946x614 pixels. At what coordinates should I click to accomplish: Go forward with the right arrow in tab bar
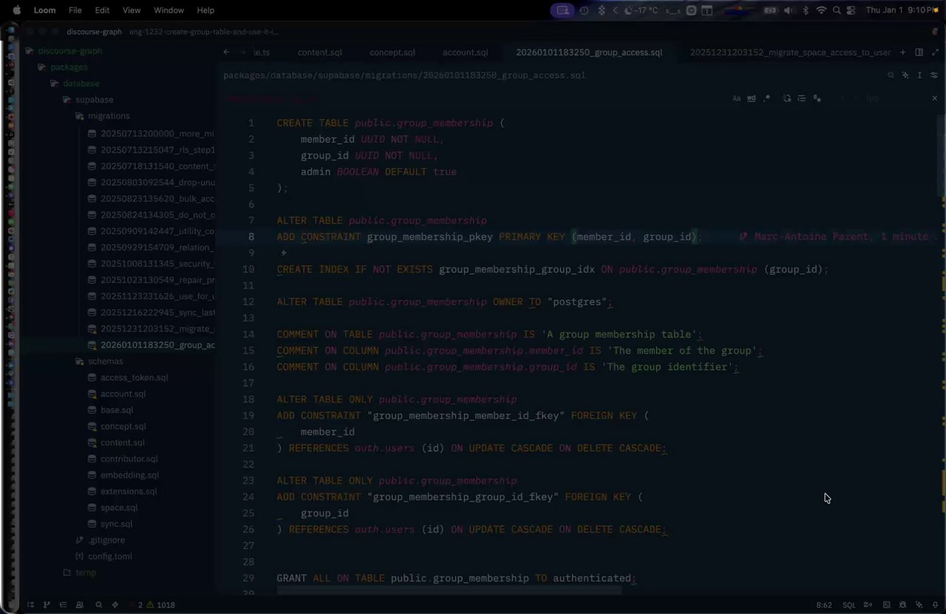[x=243, y=52]
